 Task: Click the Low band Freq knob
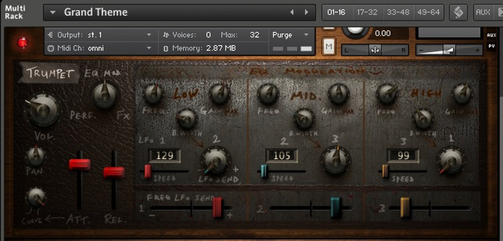pos(154,94)
